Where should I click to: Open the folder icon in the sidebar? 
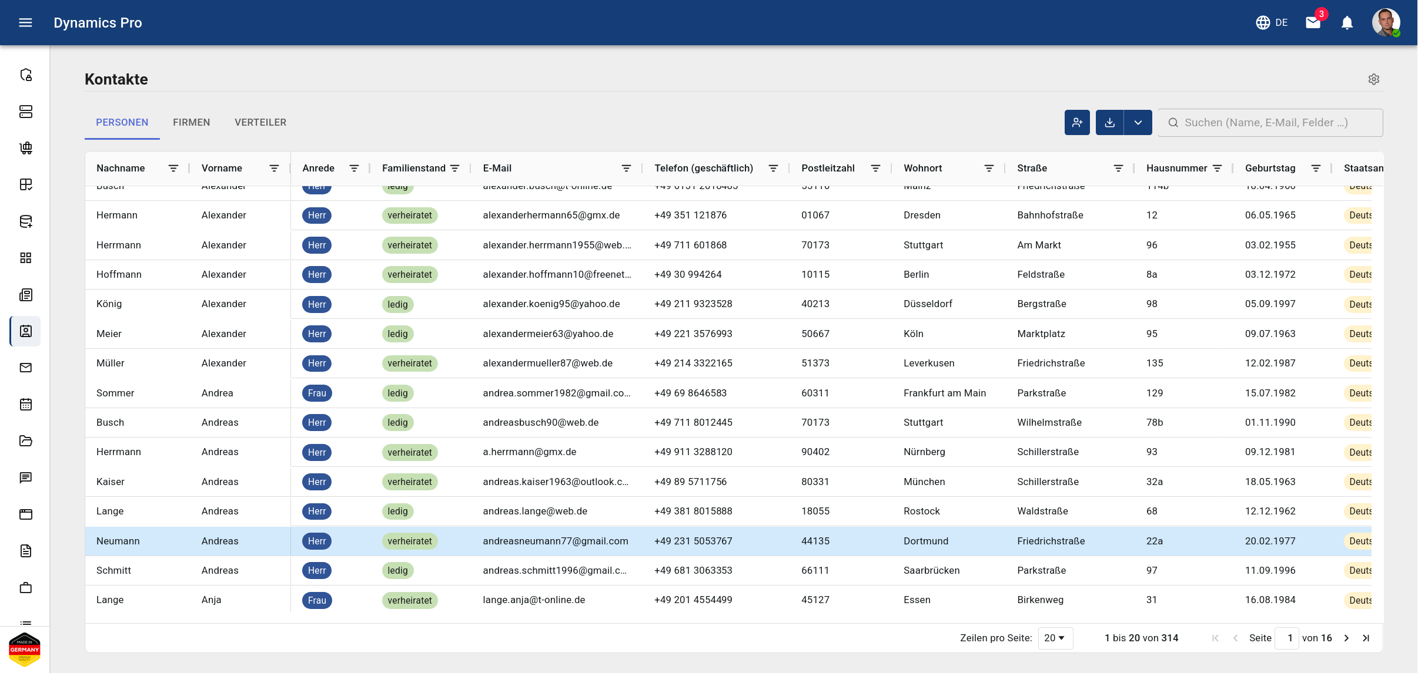[x=26, y=441]
